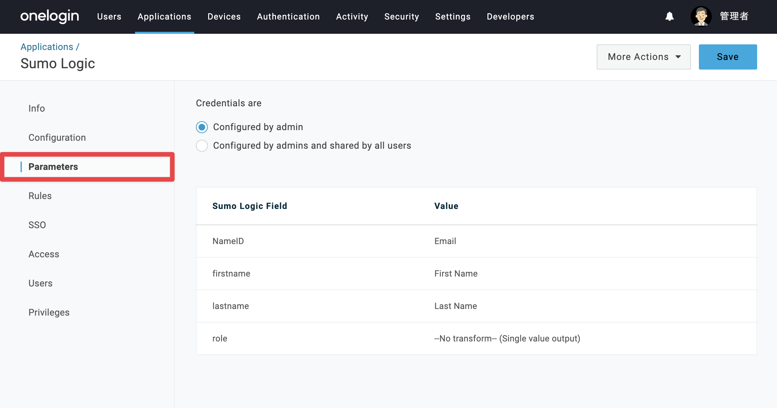Open the Authentication top menu
The width and height of the screenshot is (777, 408).
[288, 17]
